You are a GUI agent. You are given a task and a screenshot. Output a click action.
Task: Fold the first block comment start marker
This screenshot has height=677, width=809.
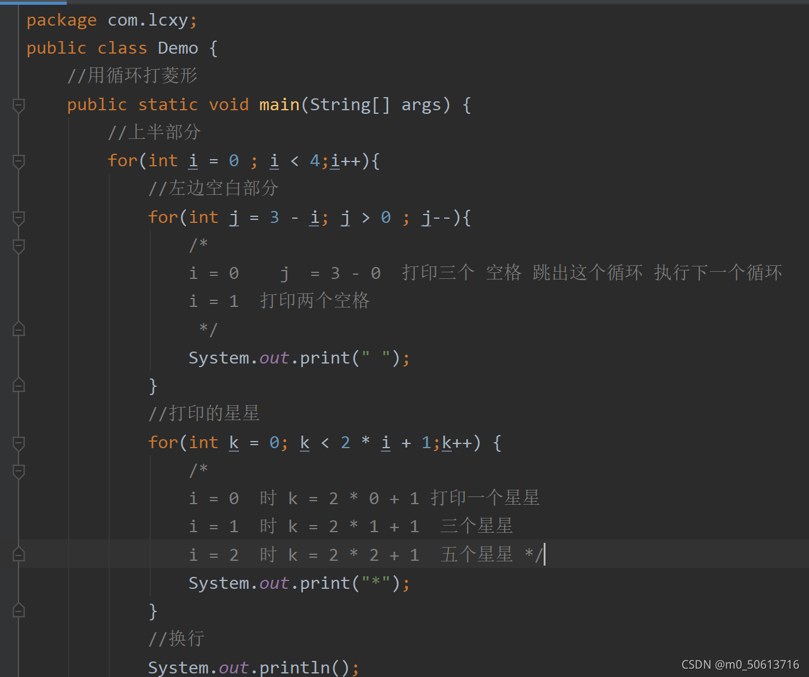click(x=18, y=246)
